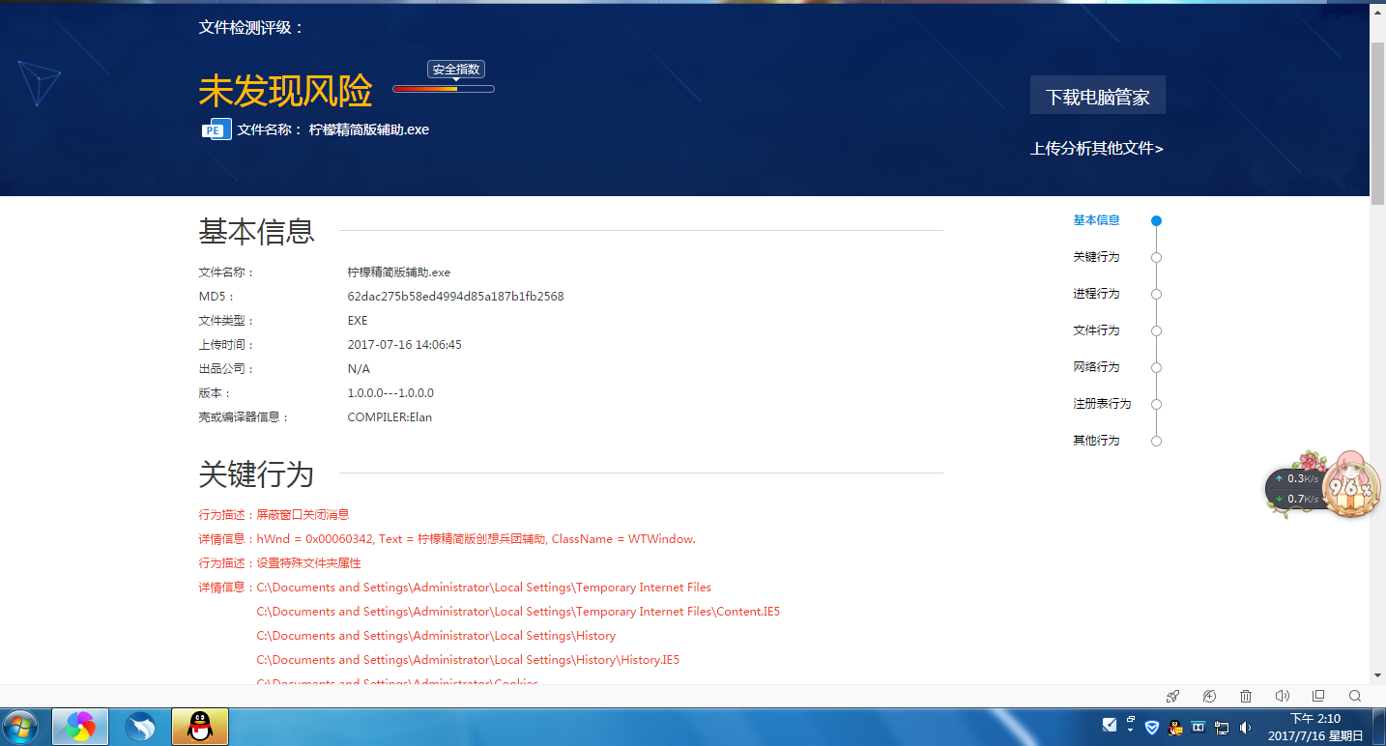This screenshot has width=1386, height=746.
Task: Click the 文件检测评级： label
Action: [251, 27]
